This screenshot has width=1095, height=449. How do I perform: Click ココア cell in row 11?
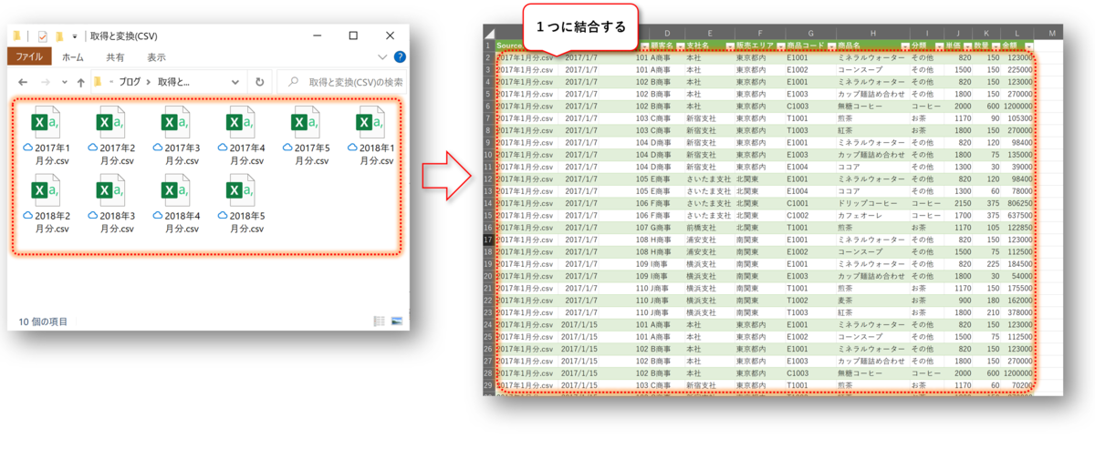874,167
